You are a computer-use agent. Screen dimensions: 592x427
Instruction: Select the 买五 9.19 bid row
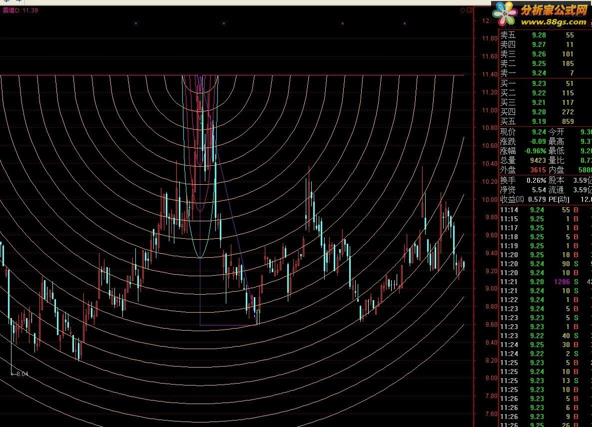[x=545, y=121]
